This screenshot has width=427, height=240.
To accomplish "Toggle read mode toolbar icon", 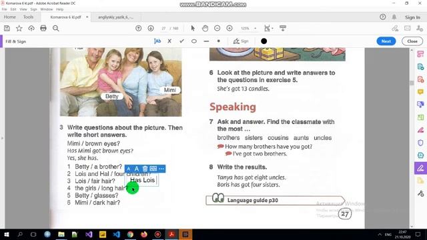I will [283, 28].
